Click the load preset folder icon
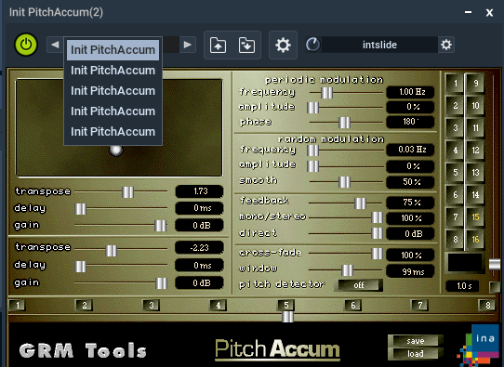 click(x=218, y=45)
